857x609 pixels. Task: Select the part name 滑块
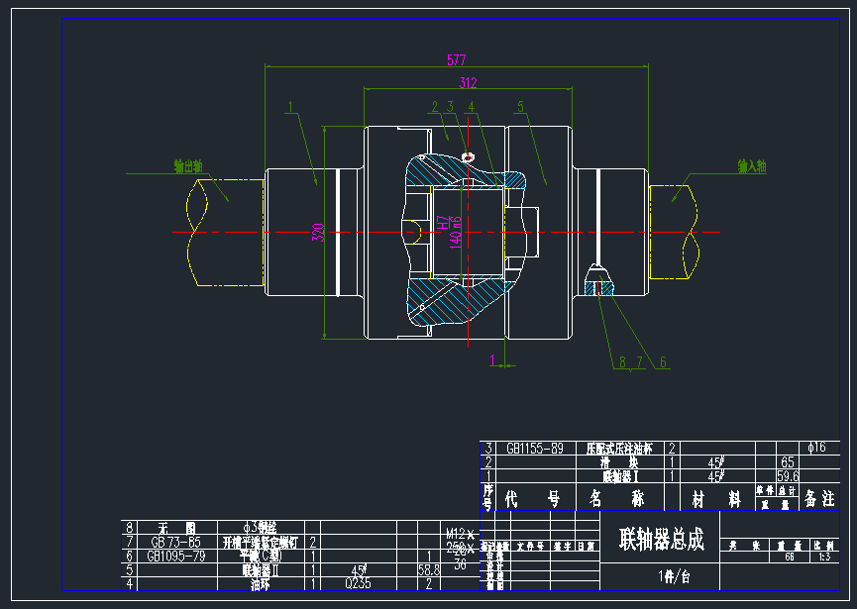click(x=620, y=462)
